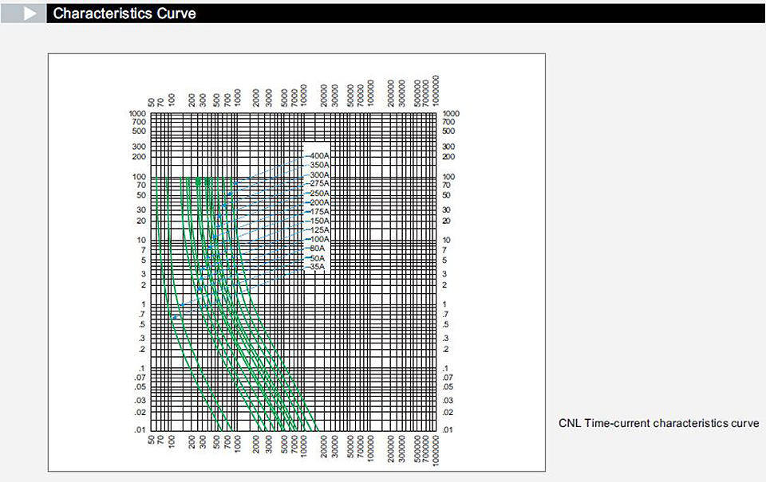
Task: Pick the 275A curve label
Action: pyautogui.click(x=320, y=183)
